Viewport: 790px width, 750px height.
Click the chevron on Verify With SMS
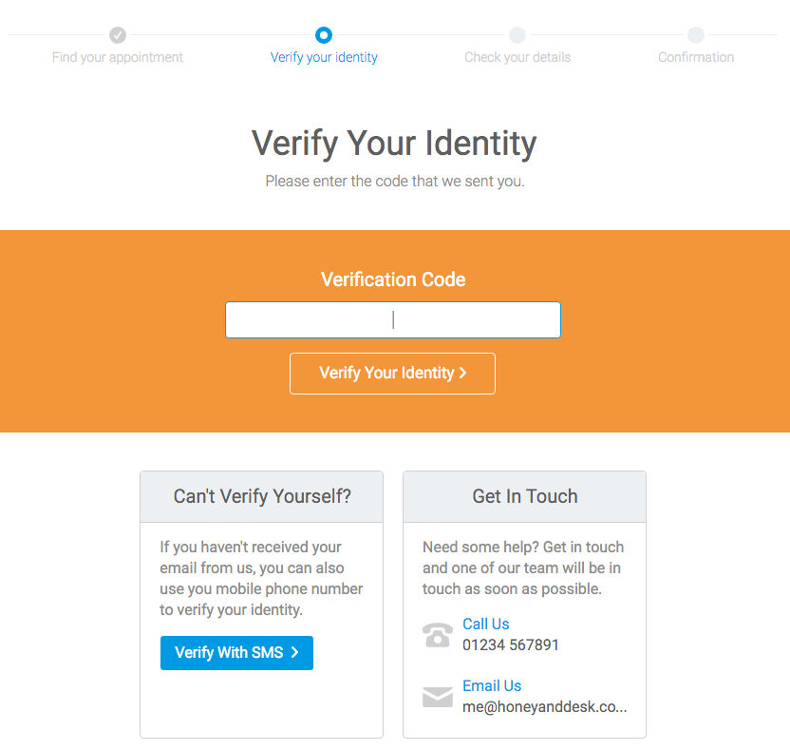point(295,653)
